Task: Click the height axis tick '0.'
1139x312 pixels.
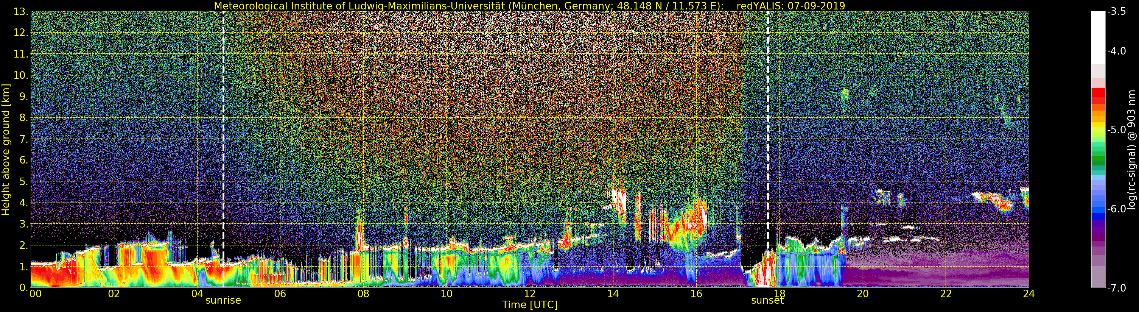Action: point(24,288)
